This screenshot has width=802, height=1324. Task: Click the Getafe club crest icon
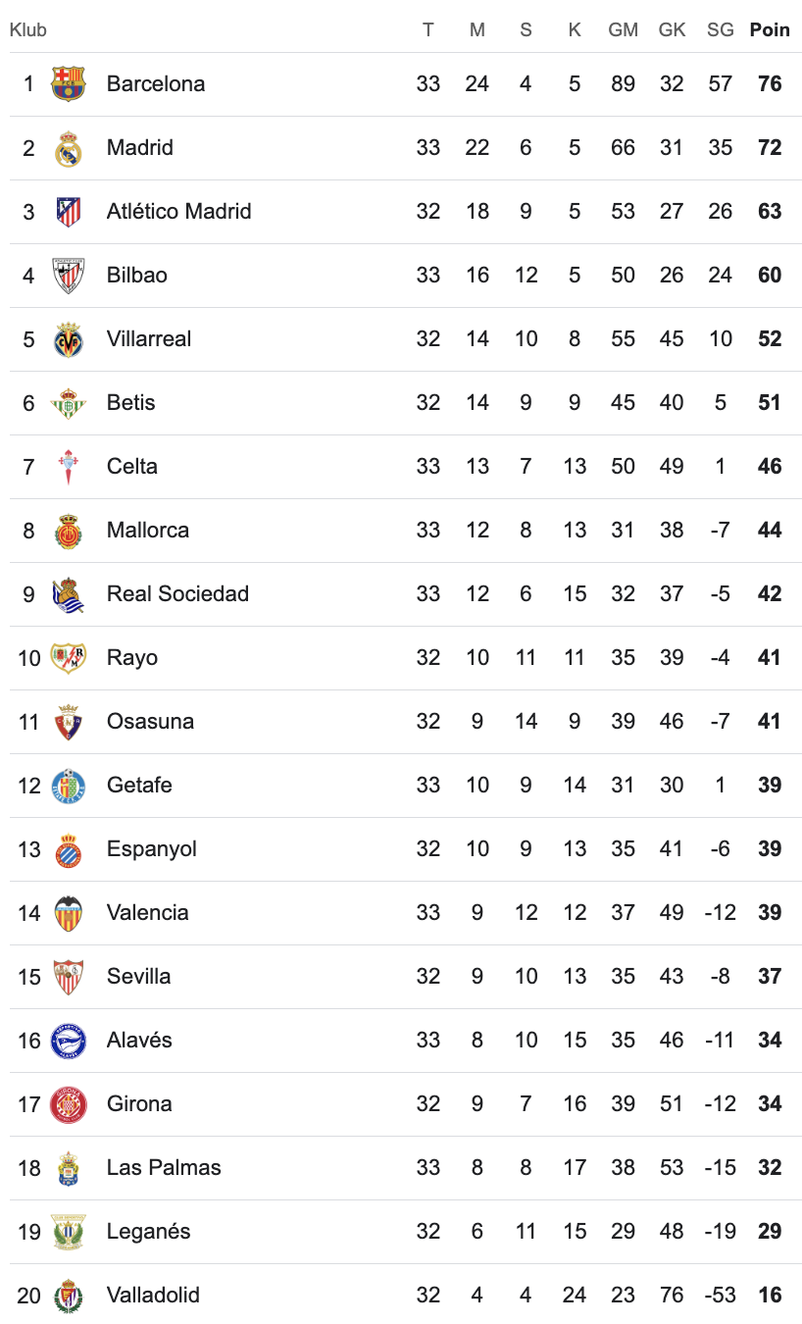click(x=68, y=786)
